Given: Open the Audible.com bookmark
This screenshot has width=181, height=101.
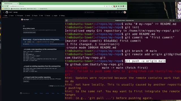Looking at the screenshot, I should tap(6, 9).
